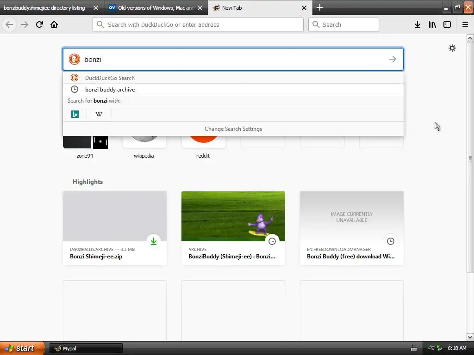Screen dimensions: 474x355
Task: Open the Library (bookmarks and history)
Action: coord(432,24)
